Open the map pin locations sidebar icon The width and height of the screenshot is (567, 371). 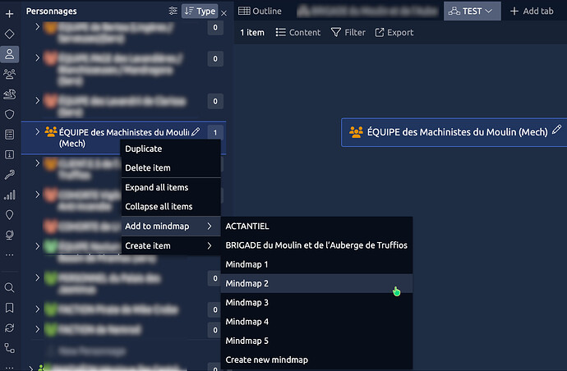tap(9, 215)
